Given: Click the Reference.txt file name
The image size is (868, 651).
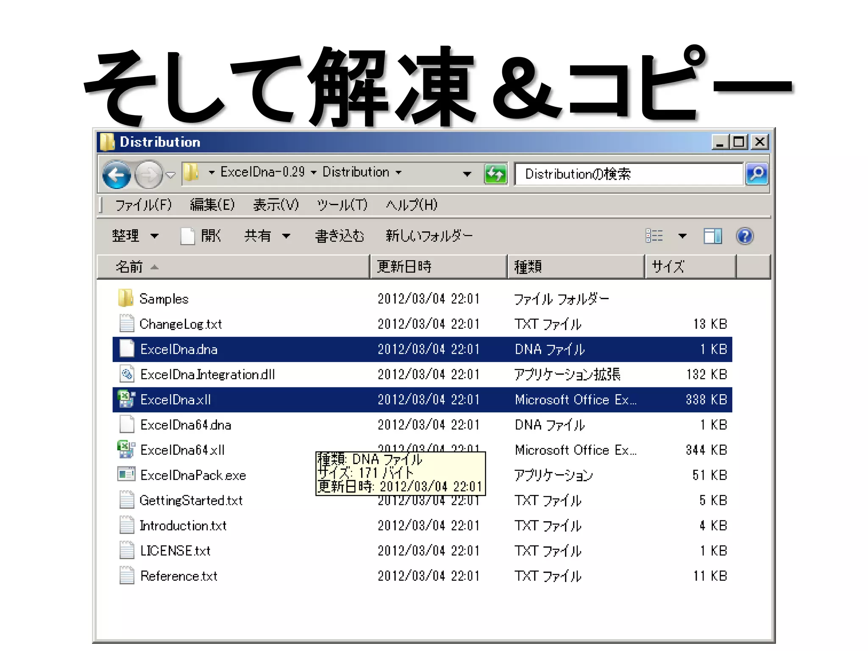Looking at the screenshot, I should click(x=179, y=576).
